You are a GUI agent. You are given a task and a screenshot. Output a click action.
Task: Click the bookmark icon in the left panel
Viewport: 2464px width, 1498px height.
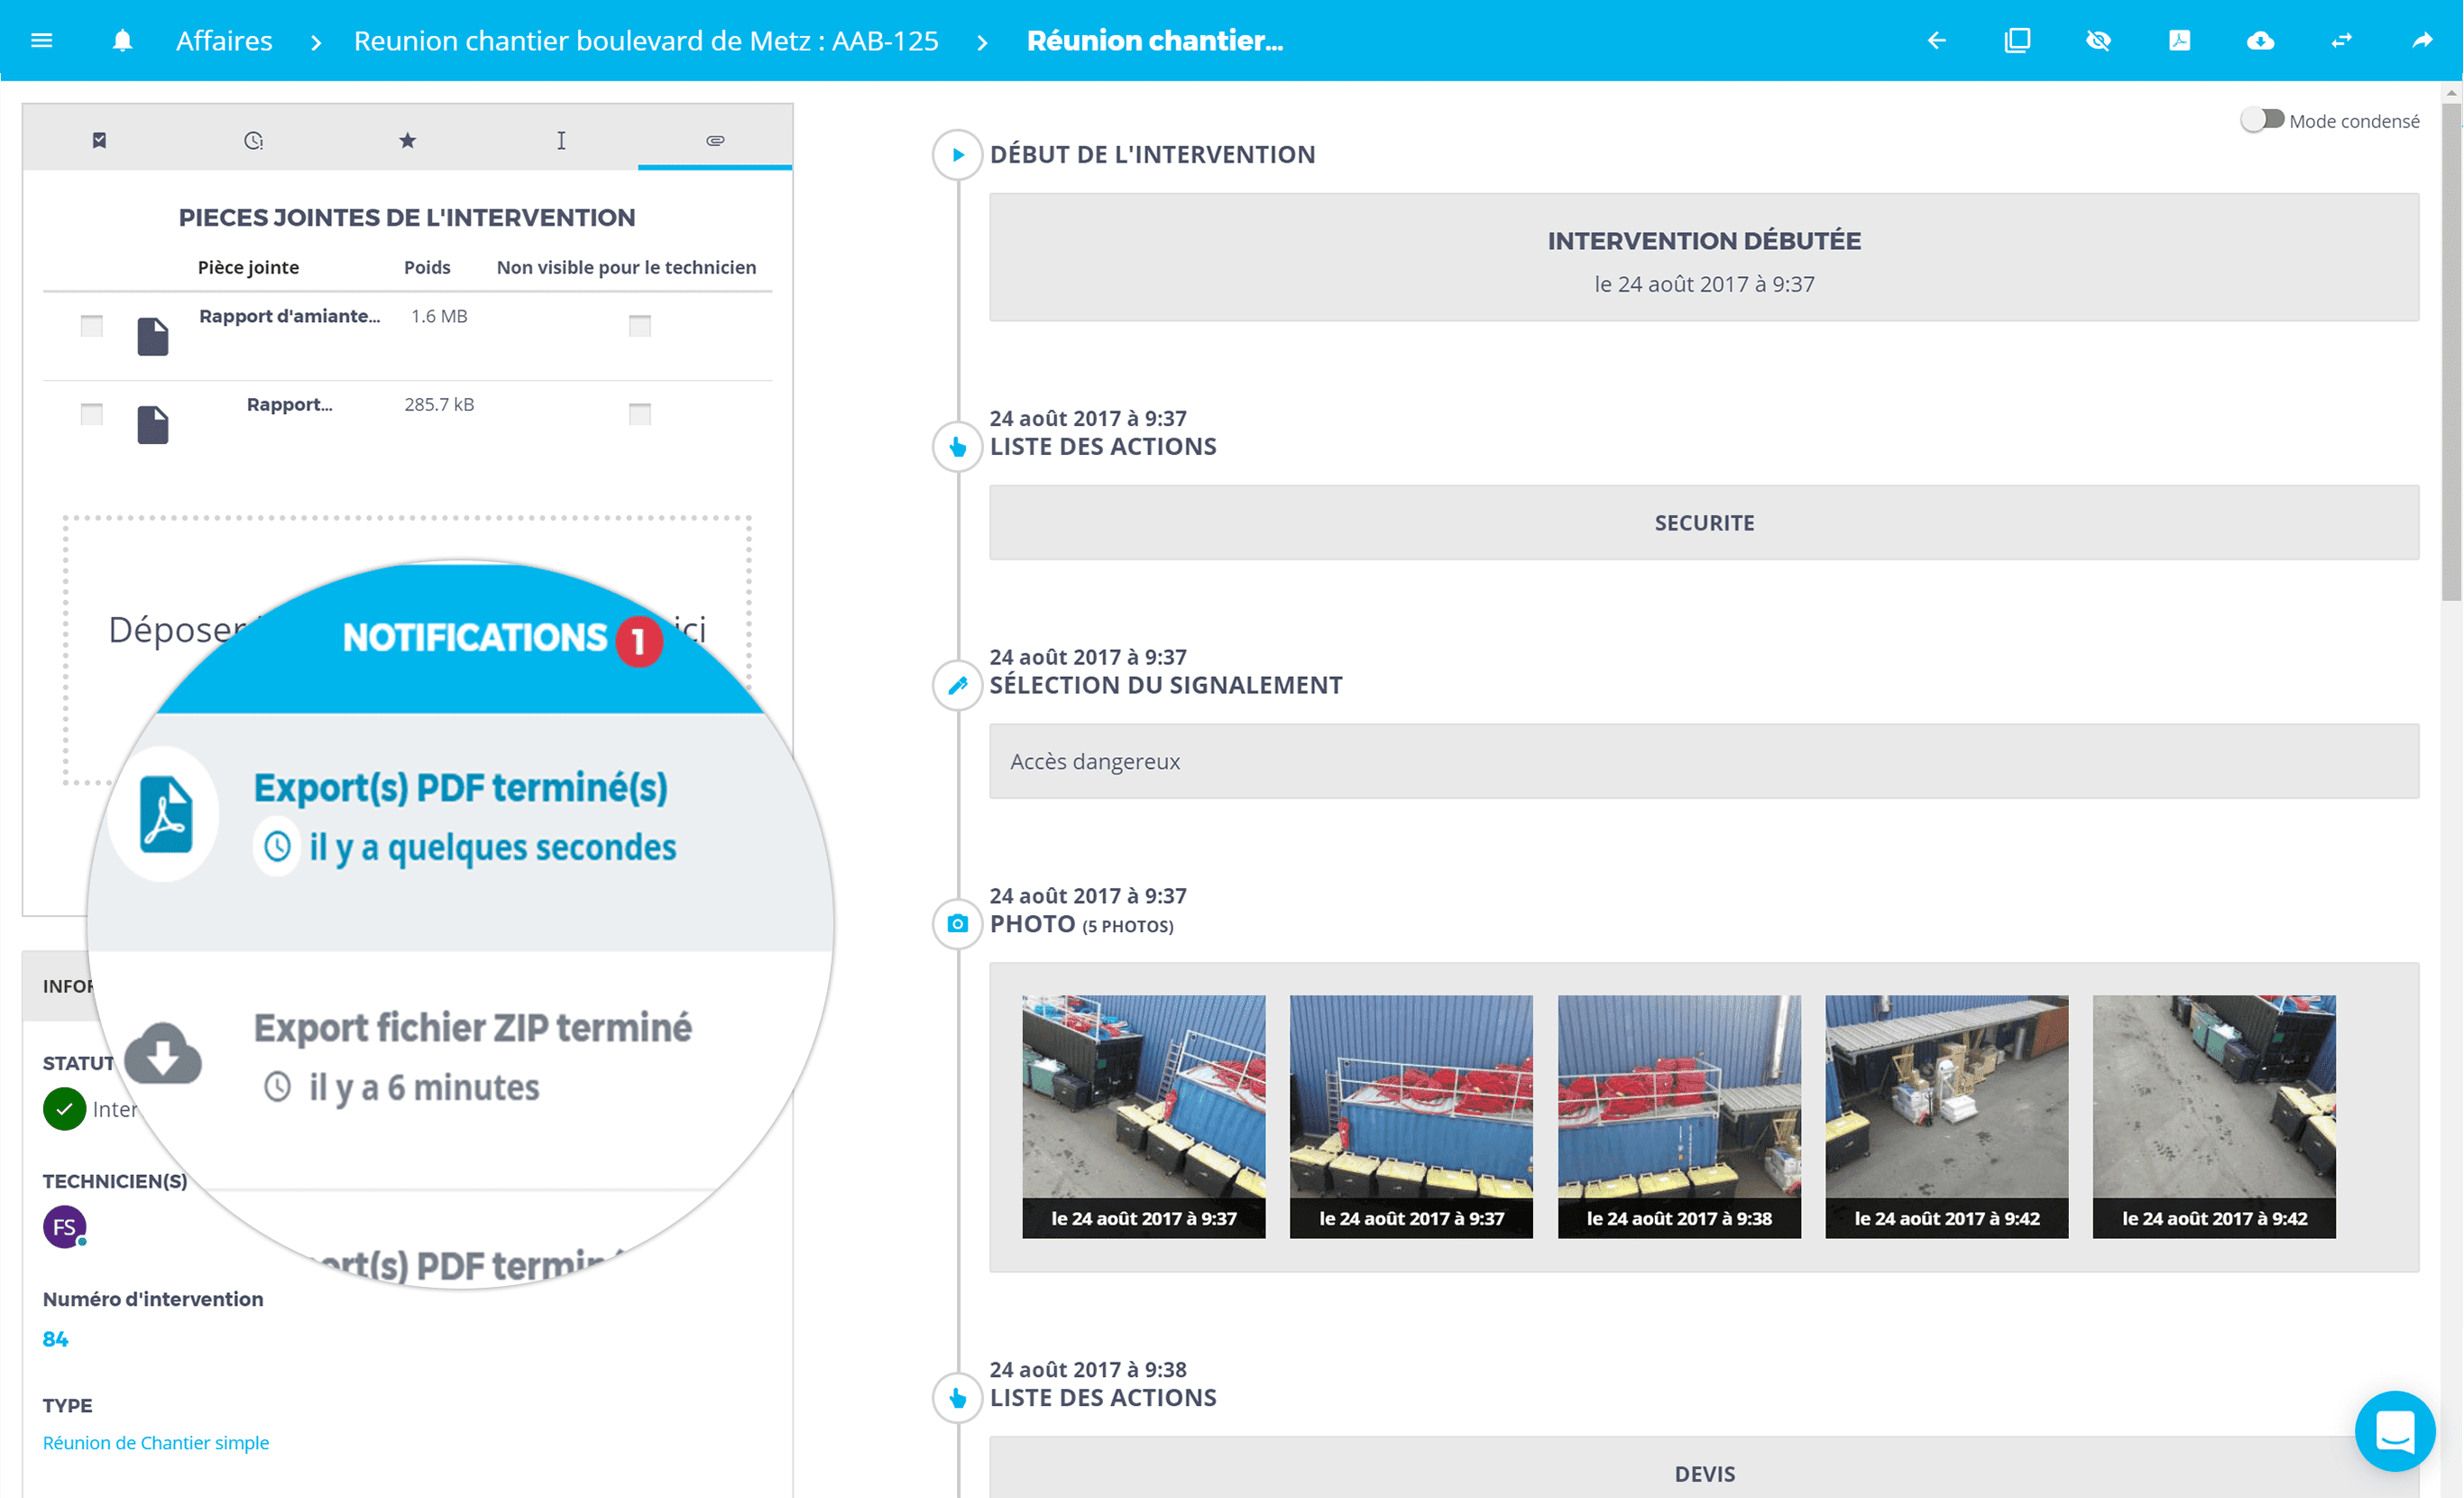click(98, 139)
